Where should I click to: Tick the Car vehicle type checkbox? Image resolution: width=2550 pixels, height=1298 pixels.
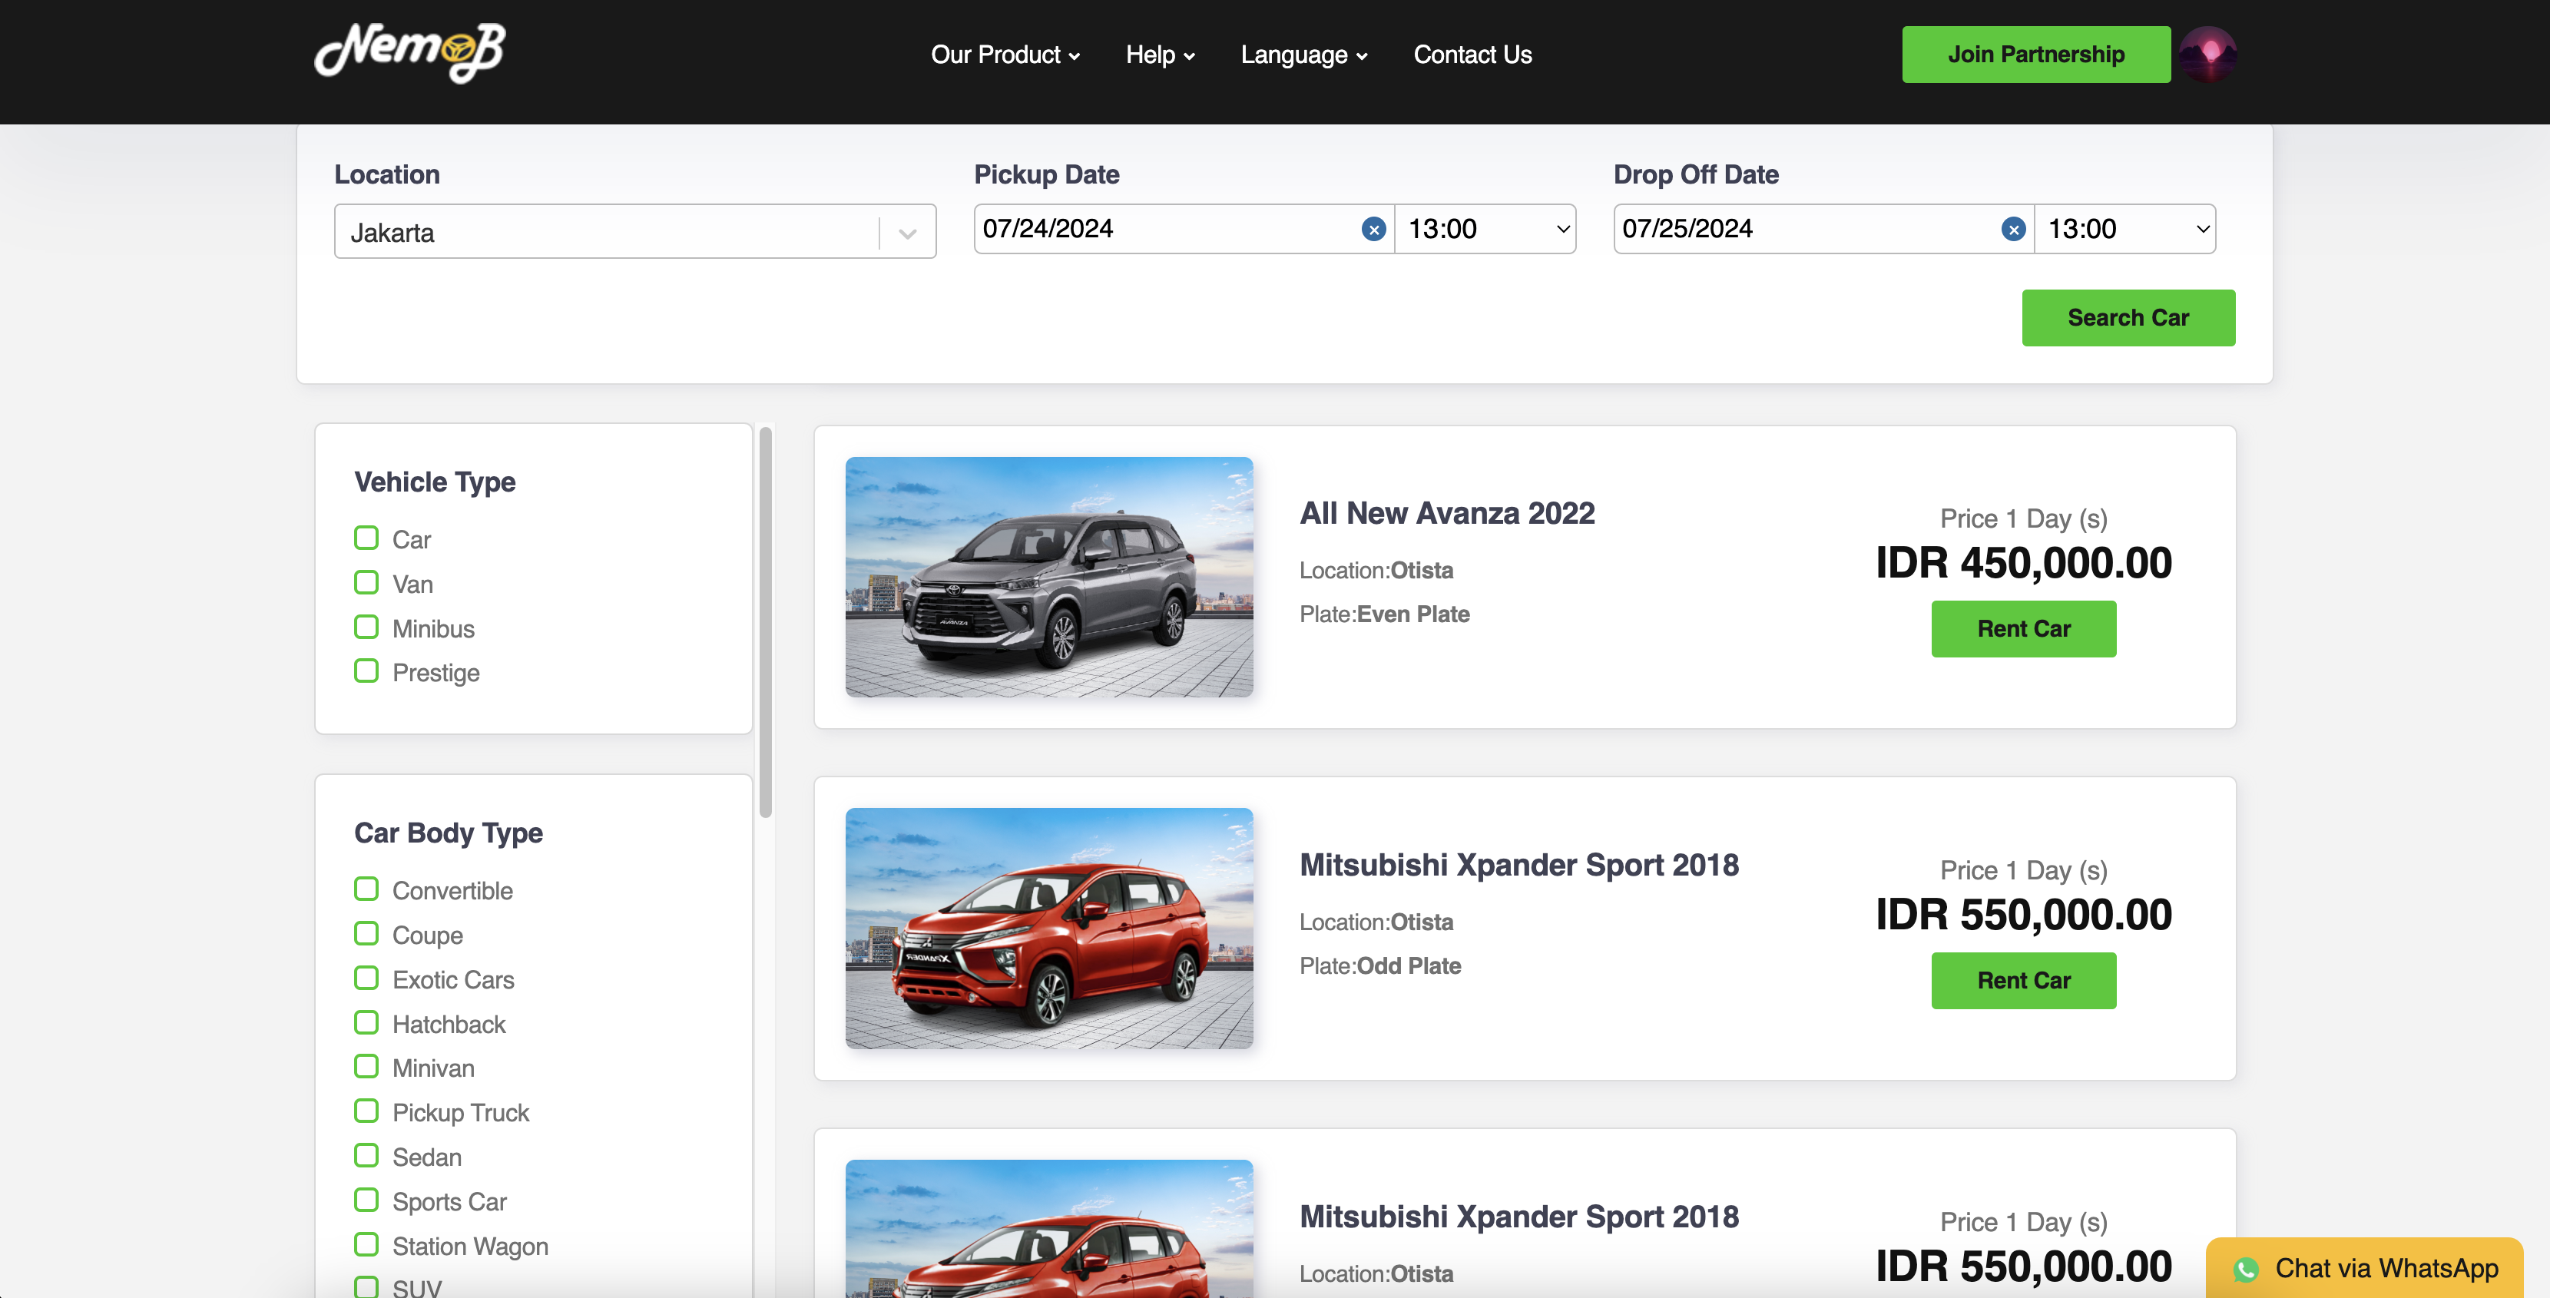tap(366, 538)
